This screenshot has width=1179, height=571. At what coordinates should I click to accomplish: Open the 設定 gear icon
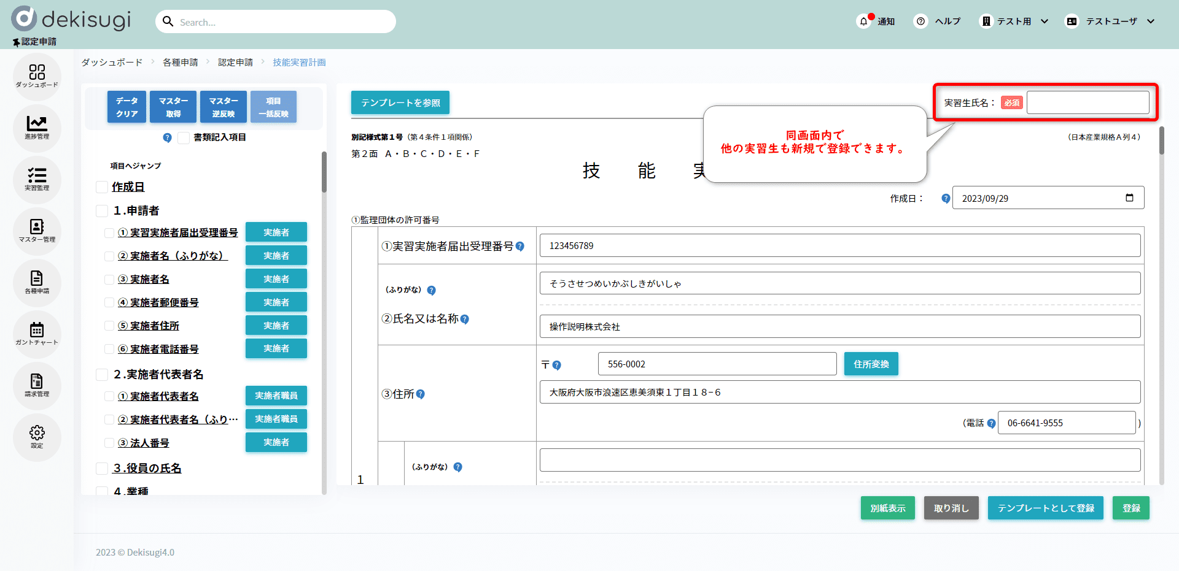37,437
